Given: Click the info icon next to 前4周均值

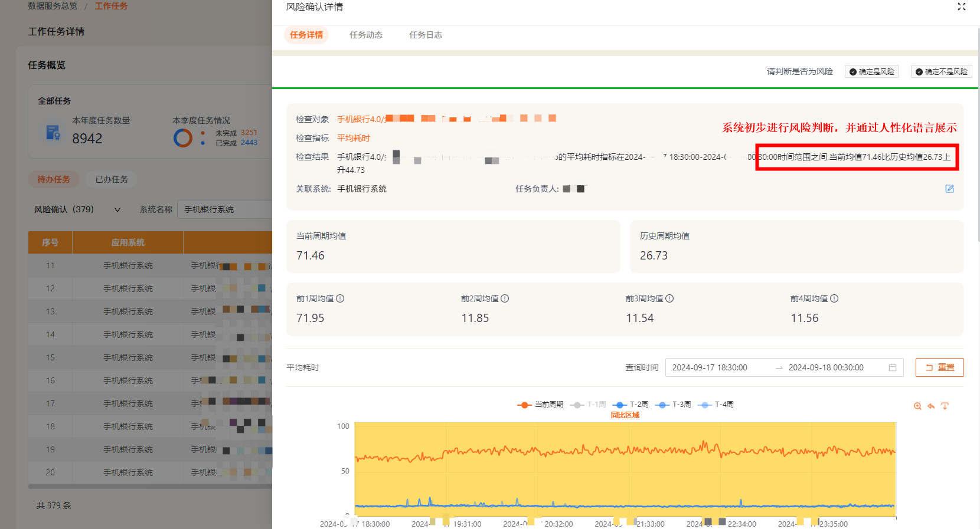Looking at the screenshot, I should pos(834,298).
